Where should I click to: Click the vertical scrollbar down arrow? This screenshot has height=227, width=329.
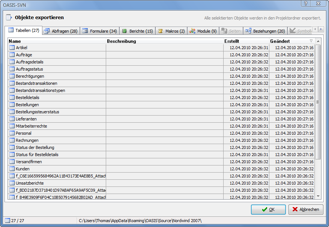318,196
